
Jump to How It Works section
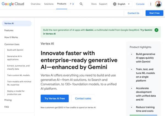11,37
